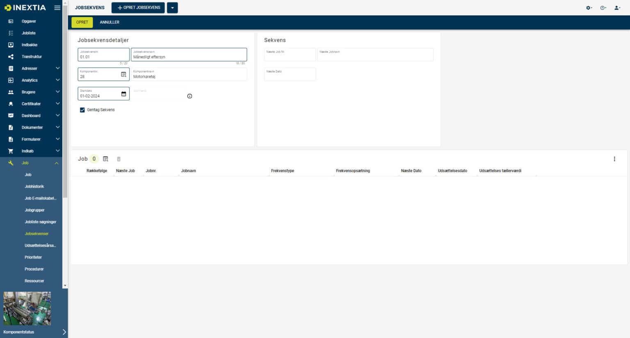Click the Jobsekvensnavn input field
Screen dimensions: 630x338
[189, 57]
